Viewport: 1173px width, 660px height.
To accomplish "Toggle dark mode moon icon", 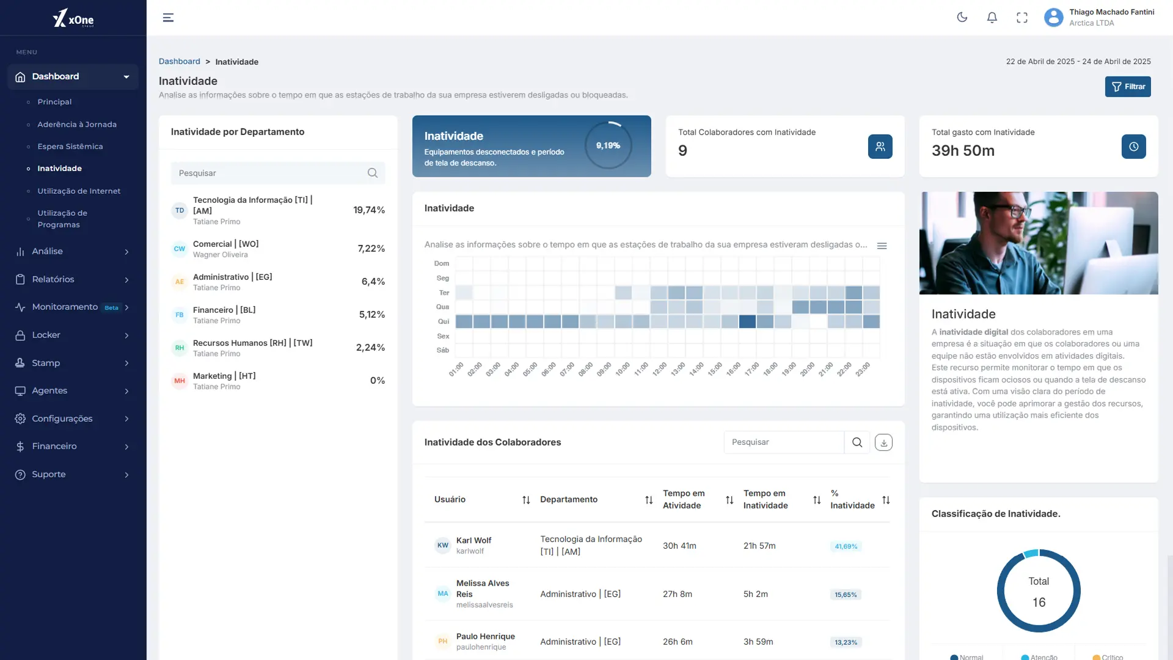I will click(962, 18).
